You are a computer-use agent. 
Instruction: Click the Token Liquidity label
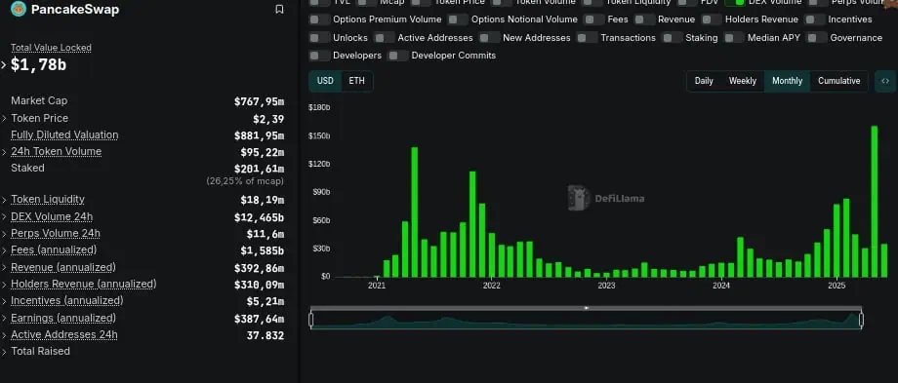(48, 199)
